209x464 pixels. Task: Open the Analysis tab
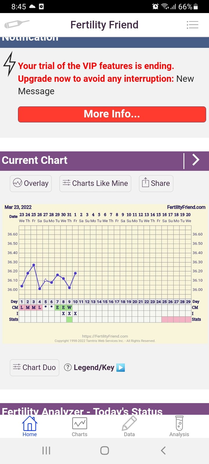(179, 426)
